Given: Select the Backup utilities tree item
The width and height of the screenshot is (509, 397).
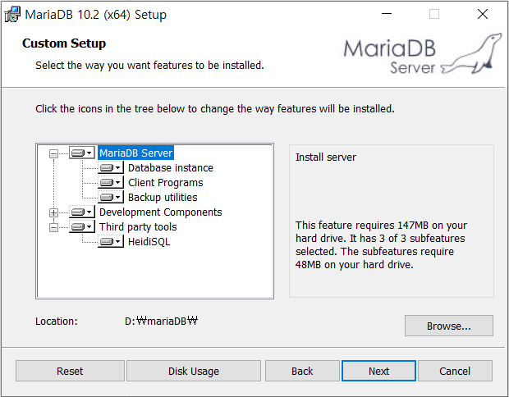Looking at the screenshot, I should point(163,197).
